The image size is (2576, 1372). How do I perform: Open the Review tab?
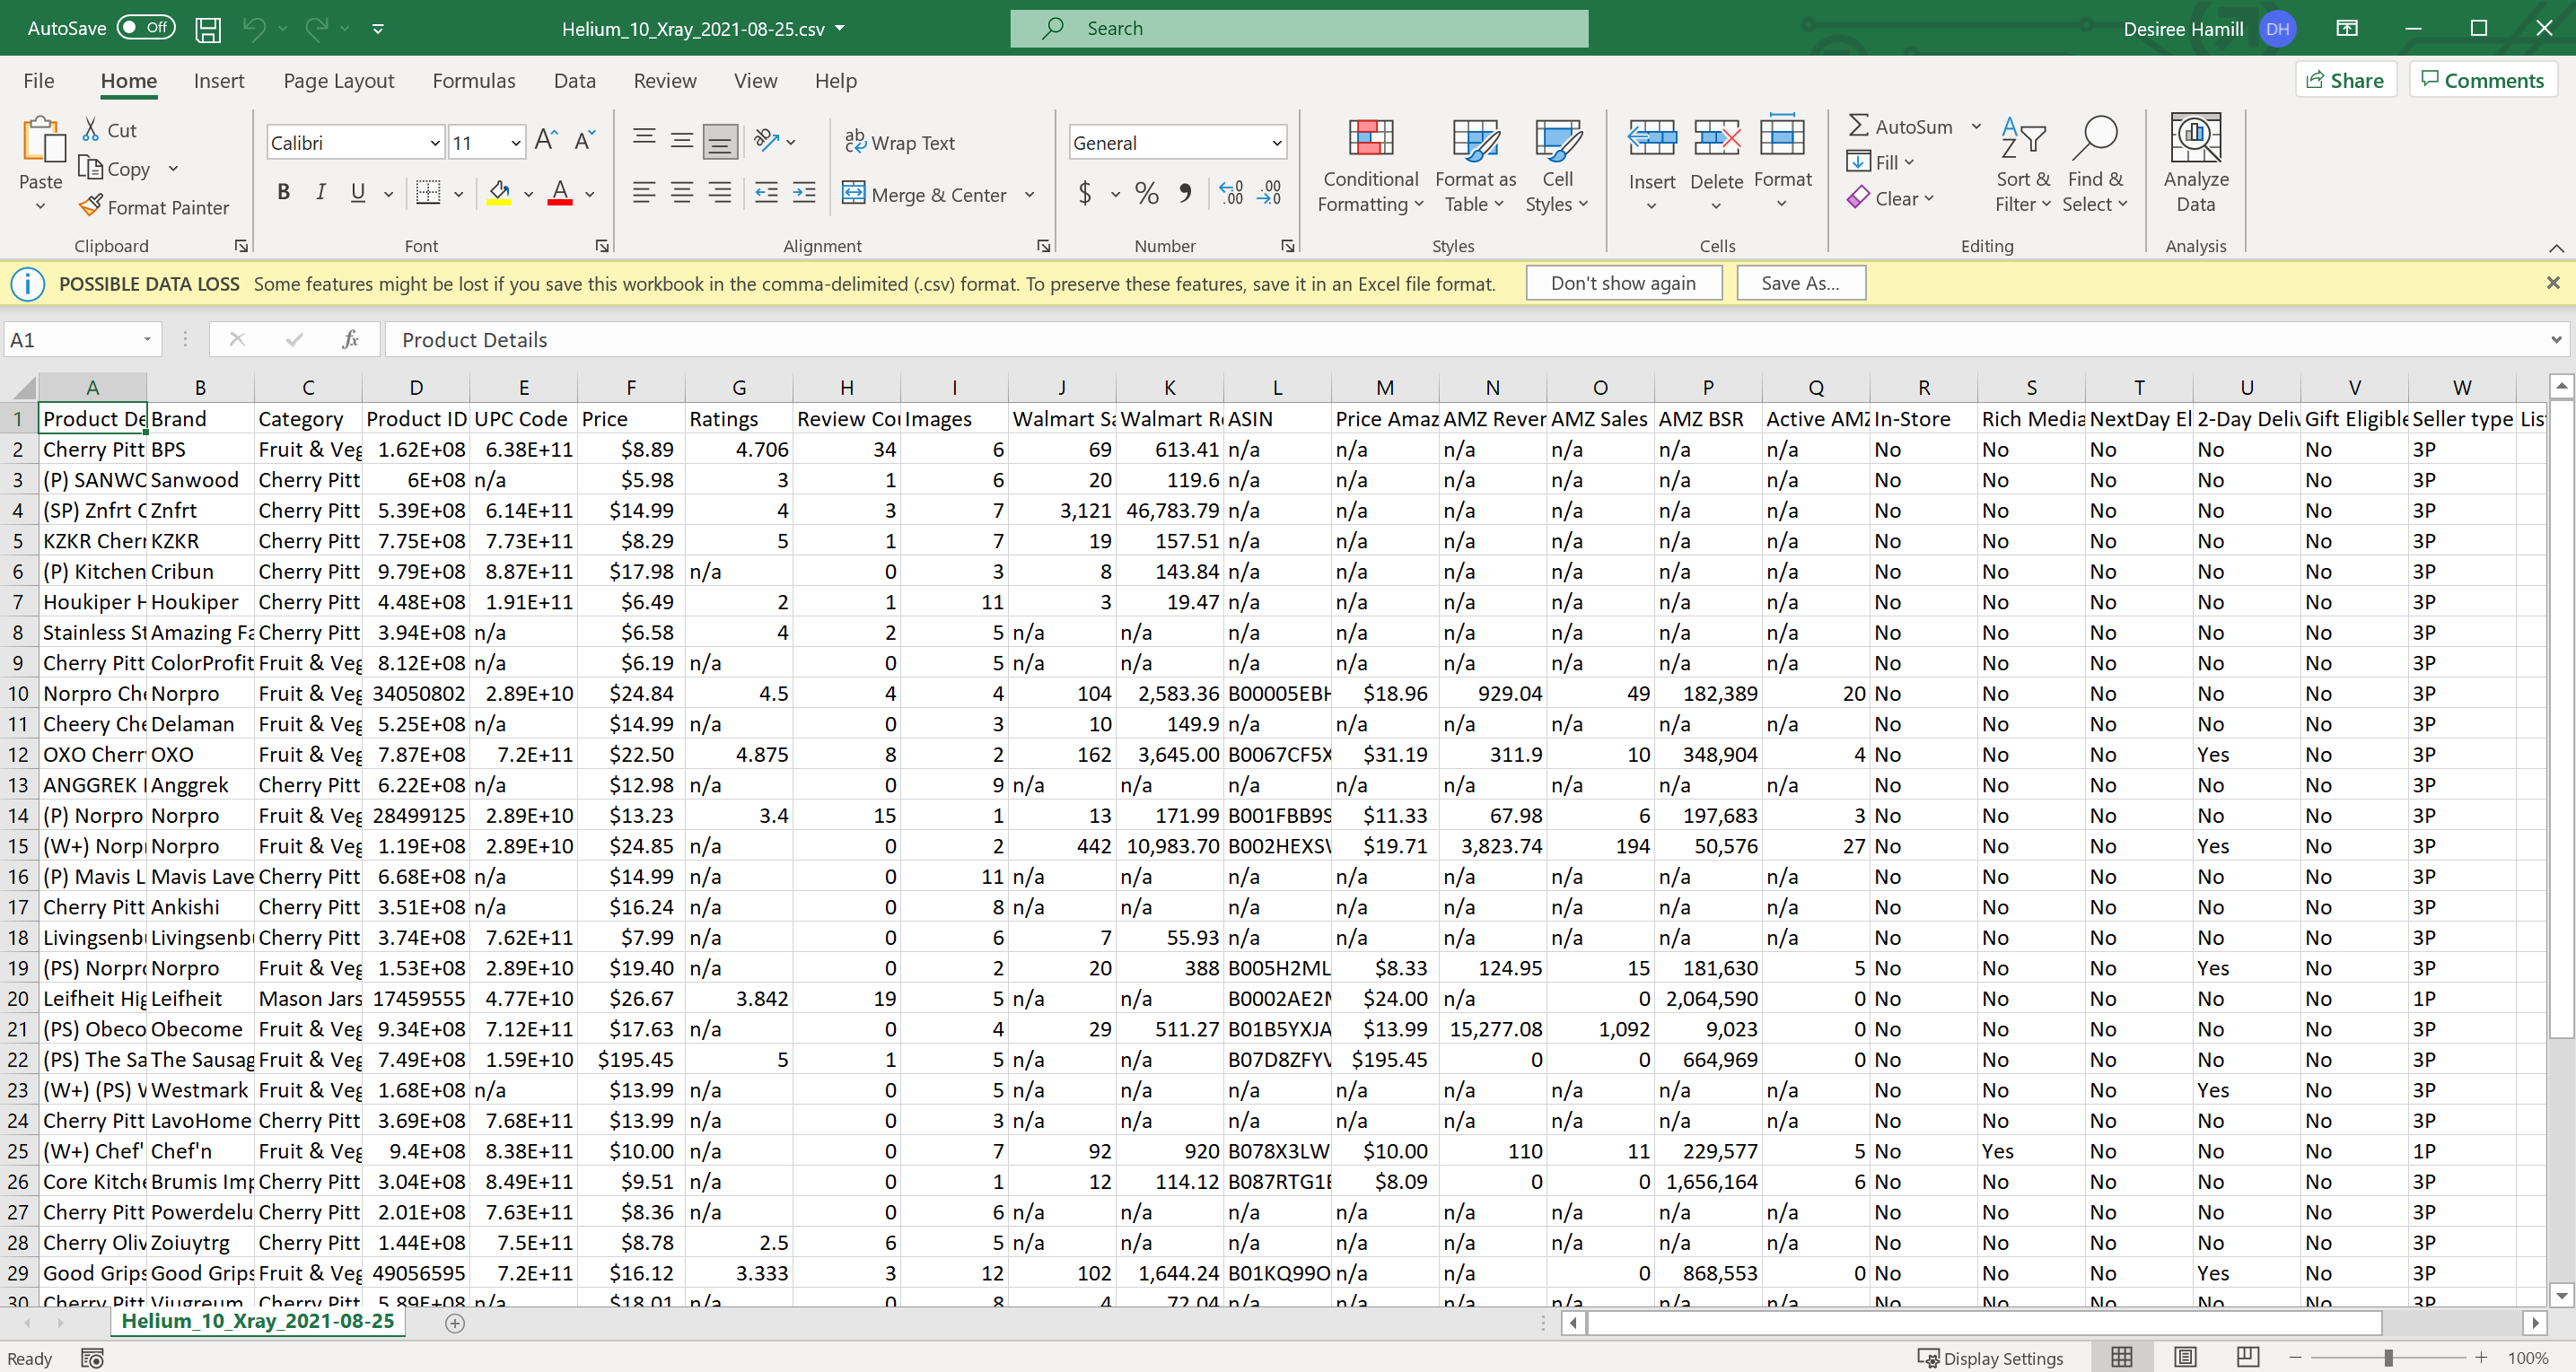pos(665,81)
